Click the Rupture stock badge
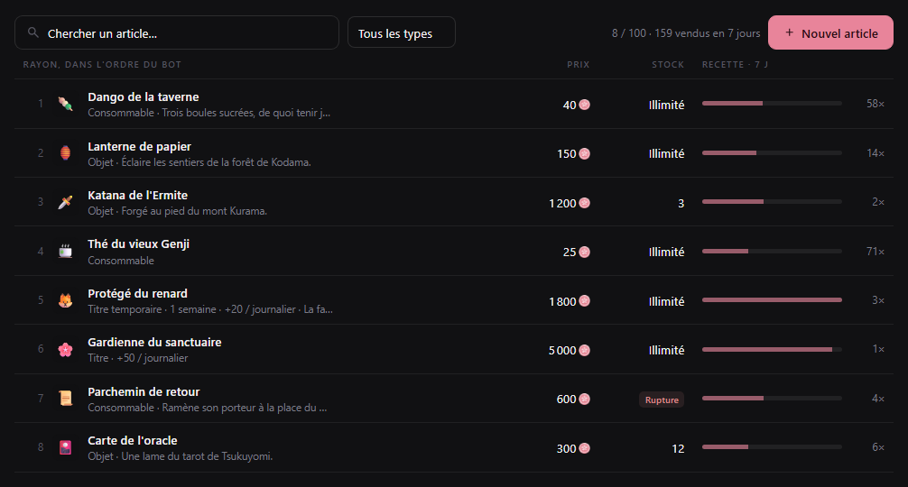908x487 pixels. point(662,400)
